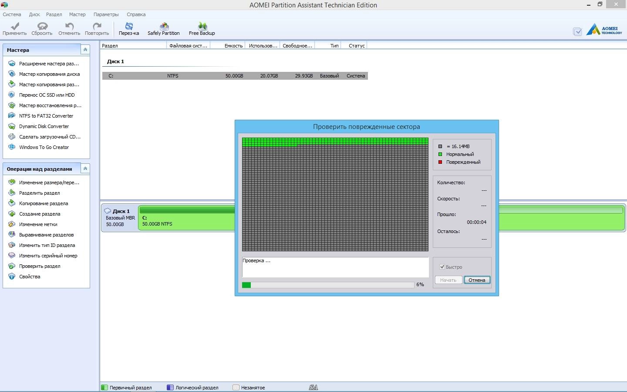The height and width of the screenshot is (392, 627).
Task: Click the Отмена button in the dialog
Action: coord(477,280)
